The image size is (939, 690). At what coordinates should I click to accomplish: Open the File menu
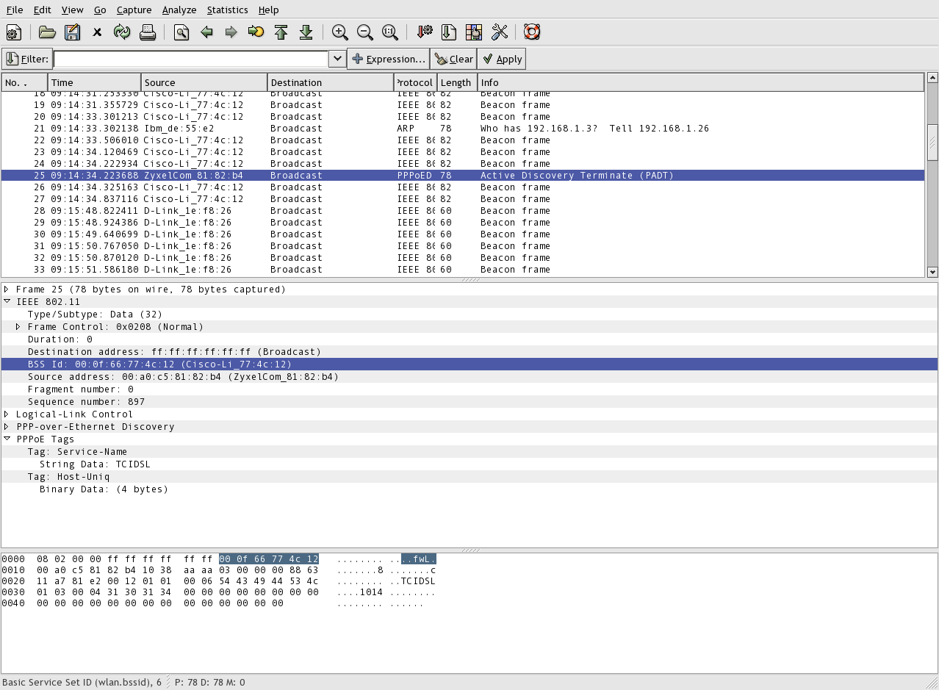coord(15,10)
